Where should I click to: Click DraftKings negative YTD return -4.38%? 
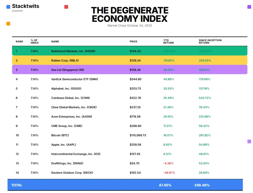pyautogui.click(x=168, y=164)
